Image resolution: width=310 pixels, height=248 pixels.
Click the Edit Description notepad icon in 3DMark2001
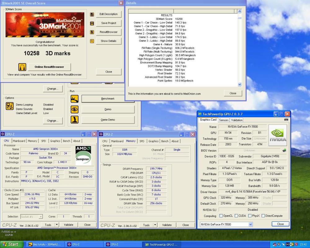click(x=92, y=14)
